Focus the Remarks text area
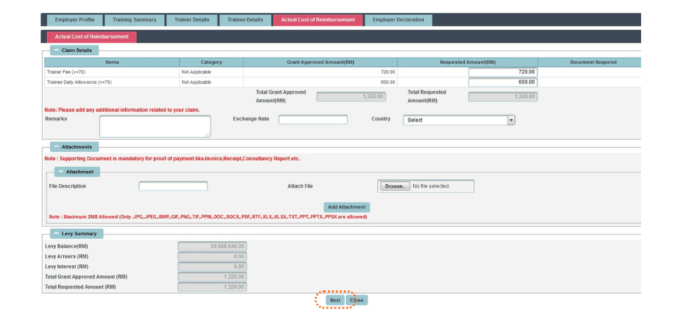This screenshot has height=321, width=681. coord(155,126)
